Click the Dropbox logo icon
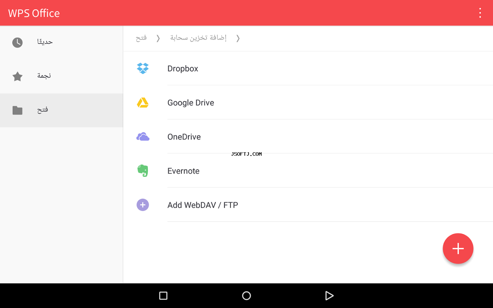The height and width of the screenshot is (308, 493). (x=143, y=68)
